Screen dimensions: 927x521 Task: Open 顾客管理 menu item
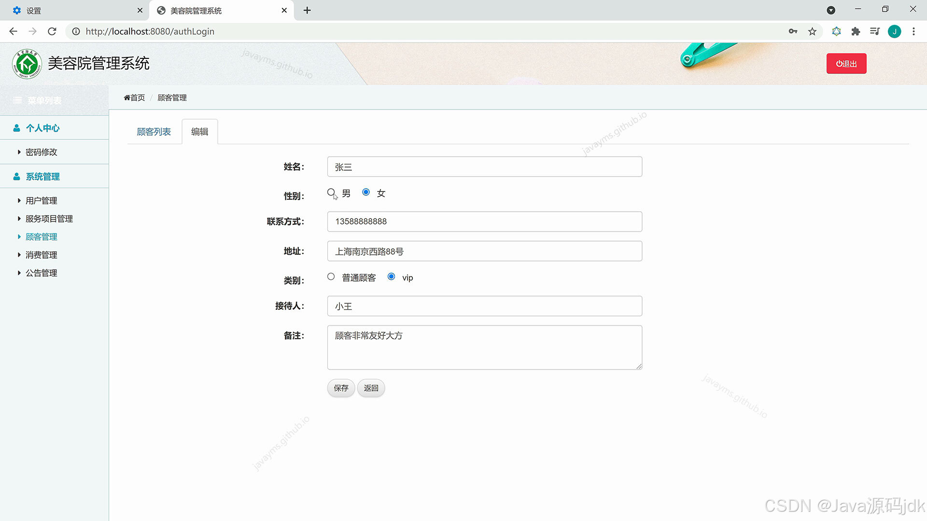point(42,237)
